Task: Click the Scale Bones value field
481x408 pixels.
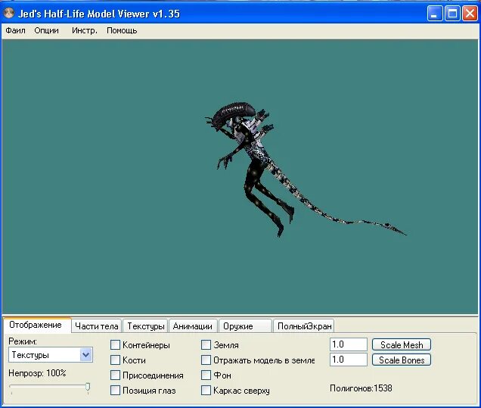Action: pyautogui.click(x=349, y=360)
